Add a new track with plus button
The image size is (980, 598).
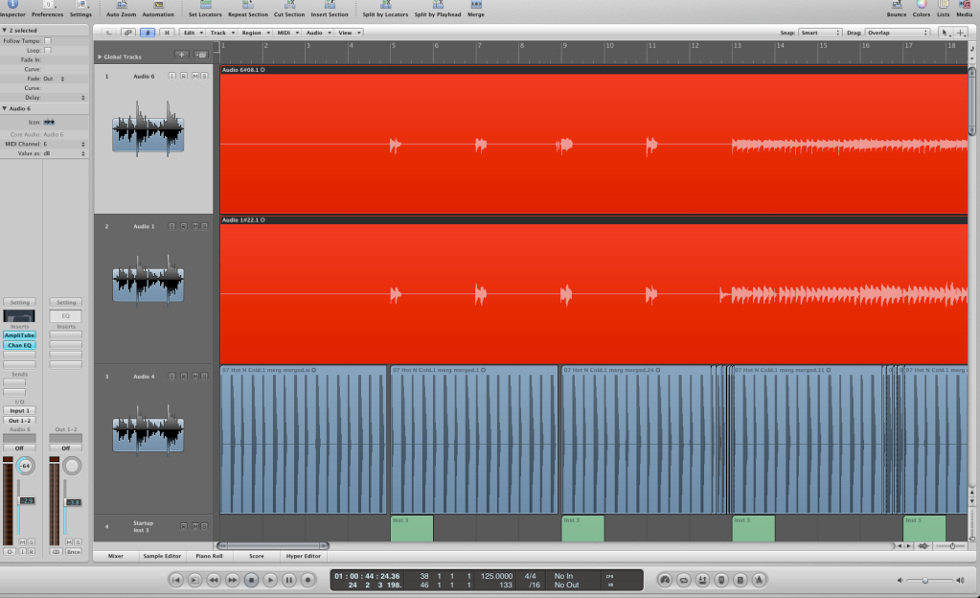pyautogui.click(x=182, y=55)
